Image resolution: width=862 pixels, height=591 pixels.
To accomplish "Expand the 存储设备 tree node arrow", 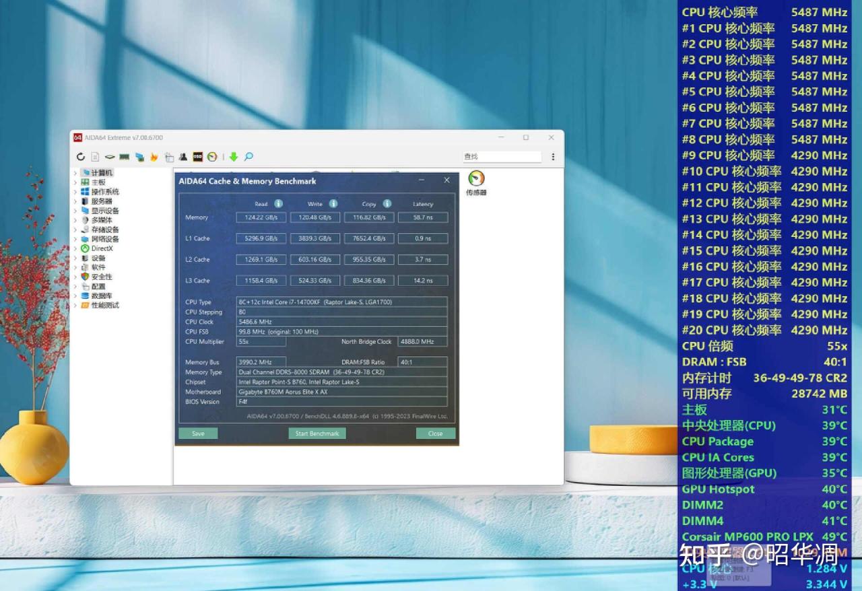I will point(75,230).
